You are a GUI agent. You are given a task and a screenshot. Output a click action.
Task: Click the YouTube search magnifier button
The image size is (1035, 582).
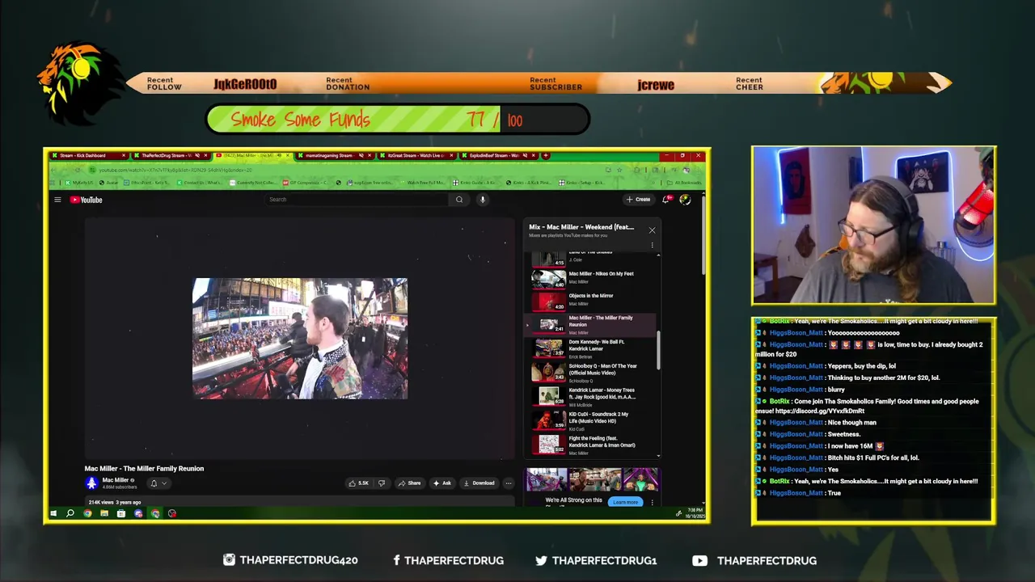tap(459, 200)
